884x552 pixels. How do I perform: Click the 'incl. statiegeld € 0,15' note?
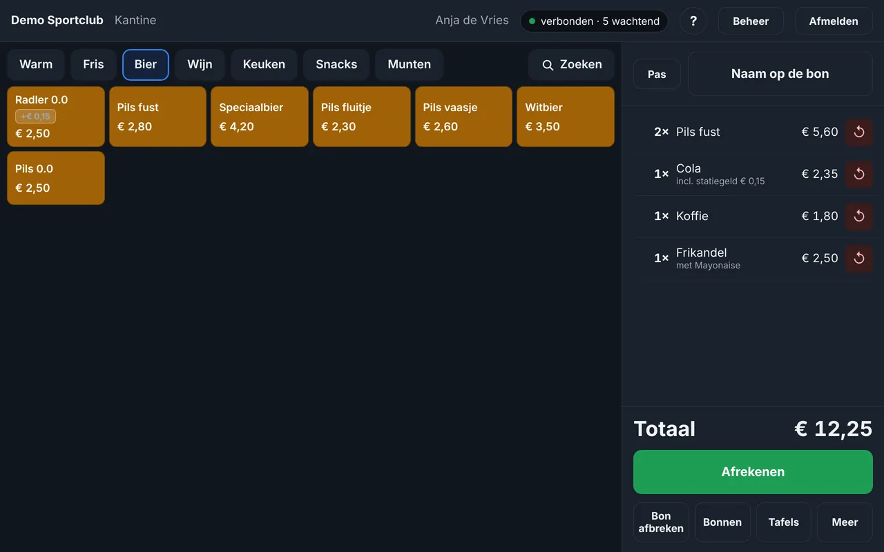[x=720, y=181]
